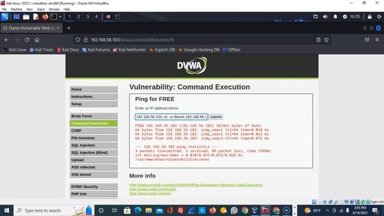Image resolution: width=384 pixels, height=216 pixels.
Task: Open the Windows Start menu
Action: [7, 211]
